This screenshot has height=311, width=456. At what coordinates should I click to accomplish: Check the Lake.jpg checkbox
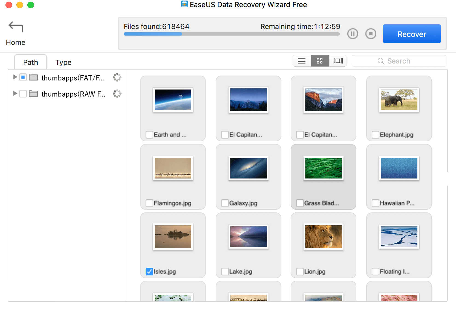coord(225,272)
